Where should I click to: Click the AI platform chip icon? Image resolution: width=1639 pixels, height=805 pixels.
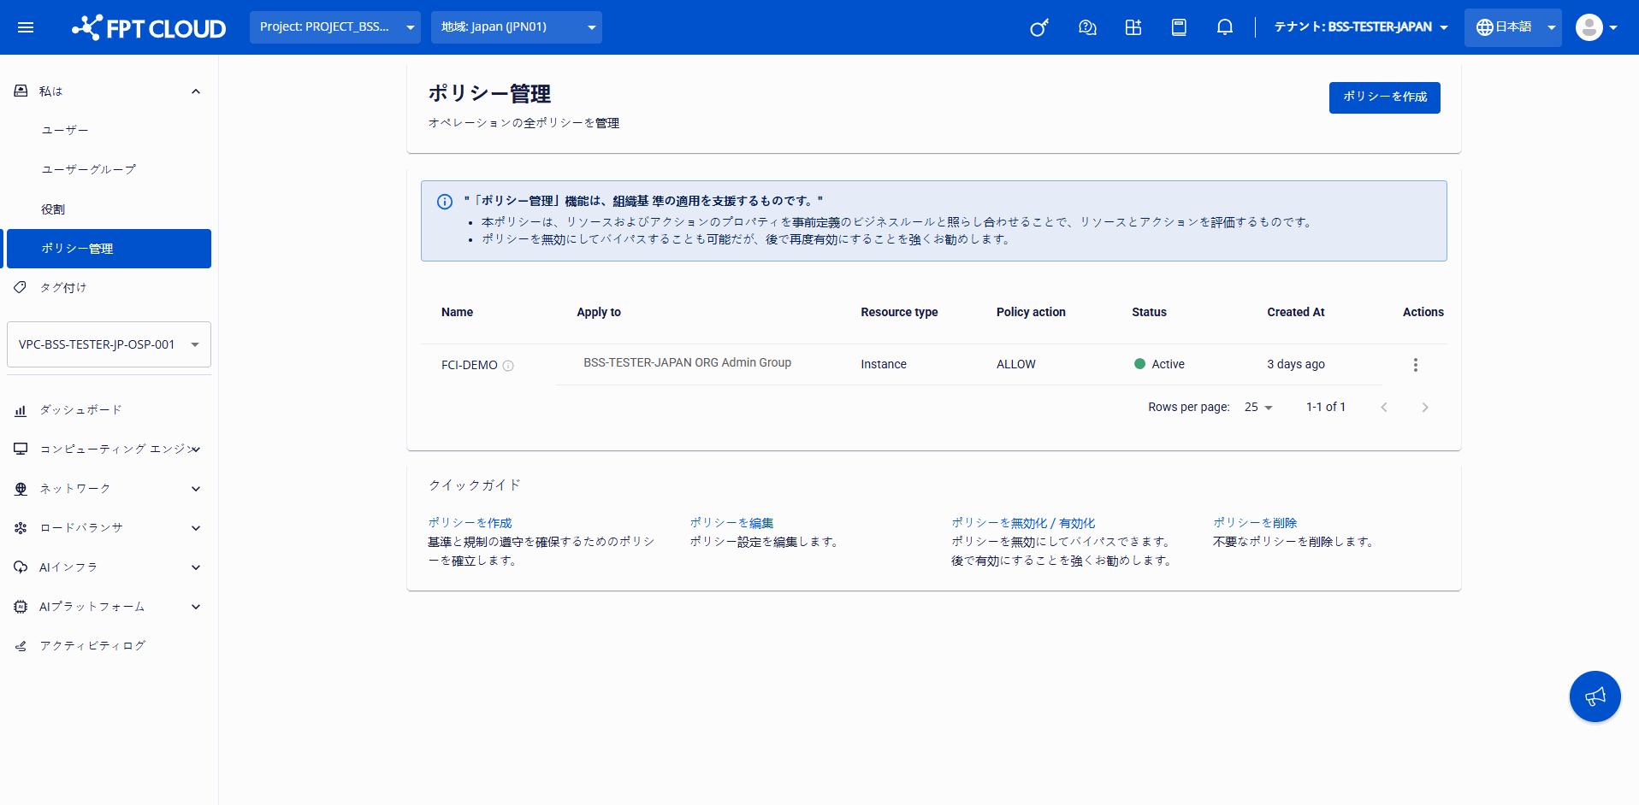coord(21,607)
